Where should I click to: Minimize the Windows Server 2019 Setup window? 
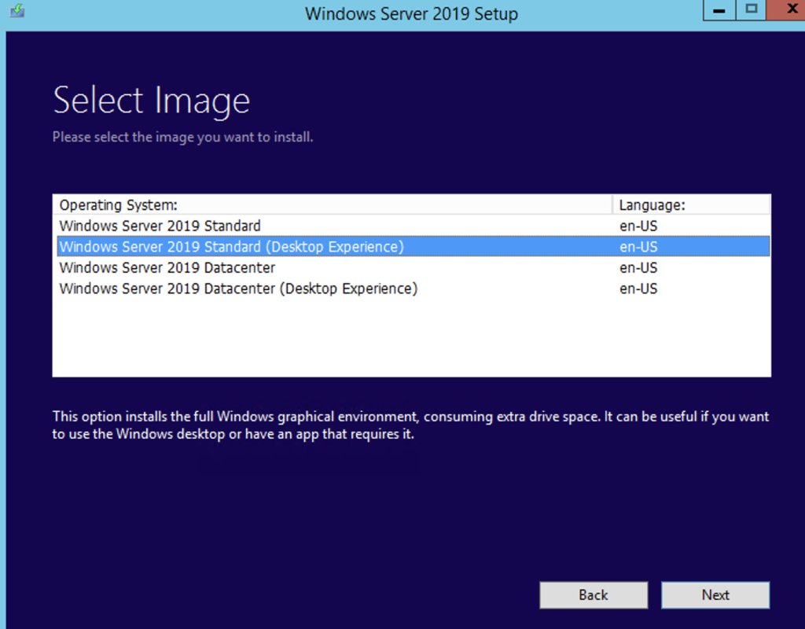(719, 10)
